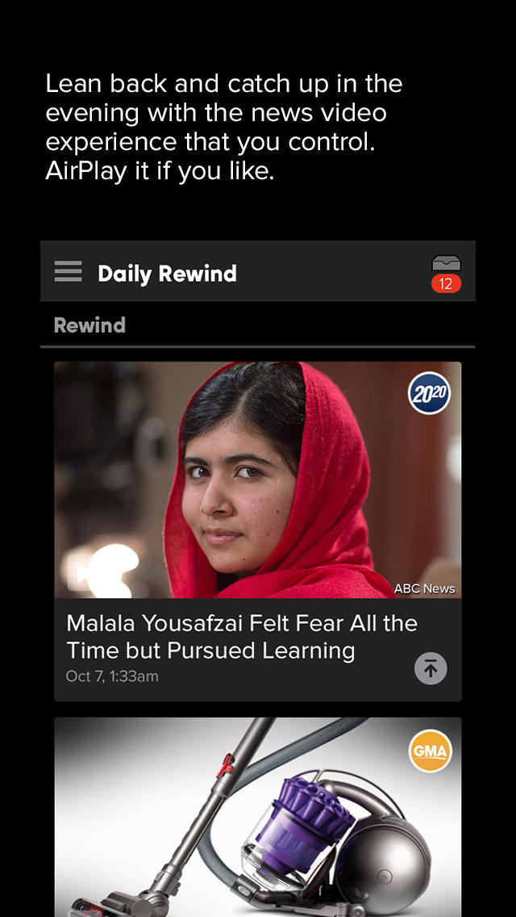516x917 pixels.
Task: Click the Oct 7, 1:33am timestamp
Action: pyautogui.click(x=112, y=676)
